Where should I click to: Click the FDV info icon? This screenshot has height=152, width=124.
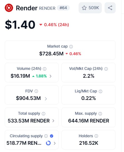point(36,91)
